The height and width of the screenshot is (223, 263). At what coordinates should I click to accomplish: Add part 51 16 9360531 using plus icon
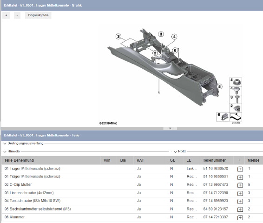[240, 177]
